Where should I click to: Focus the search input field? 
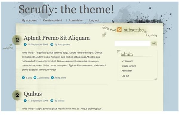(x=132, y=43)
